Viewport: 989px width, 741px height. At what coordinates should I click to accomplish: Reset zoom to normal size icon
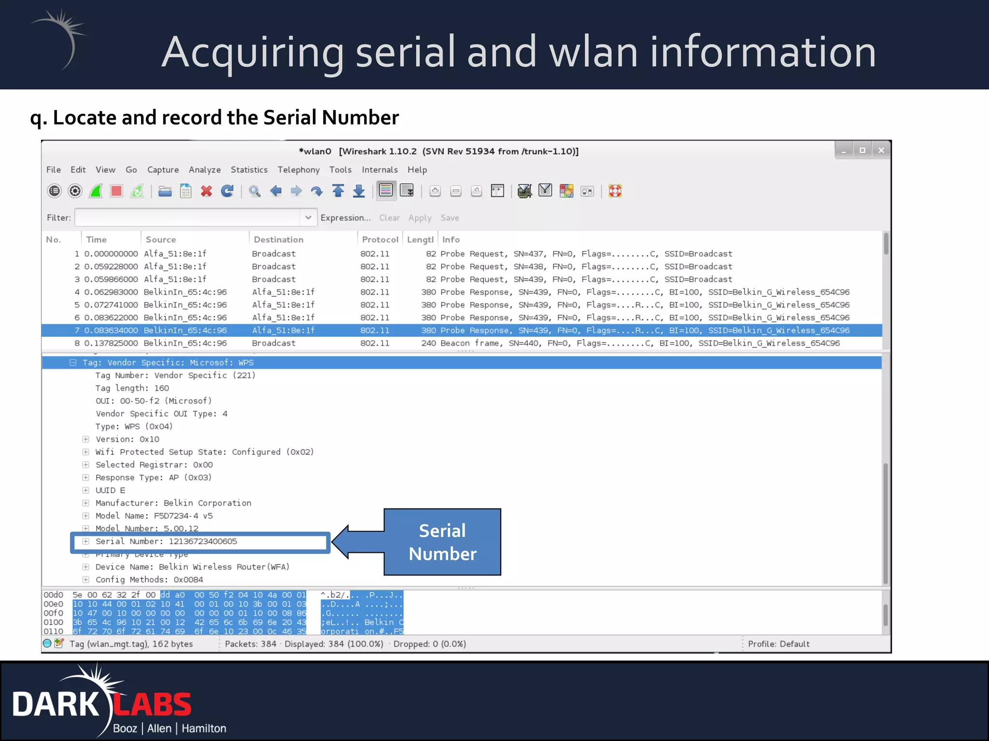(x=477, y=191)
